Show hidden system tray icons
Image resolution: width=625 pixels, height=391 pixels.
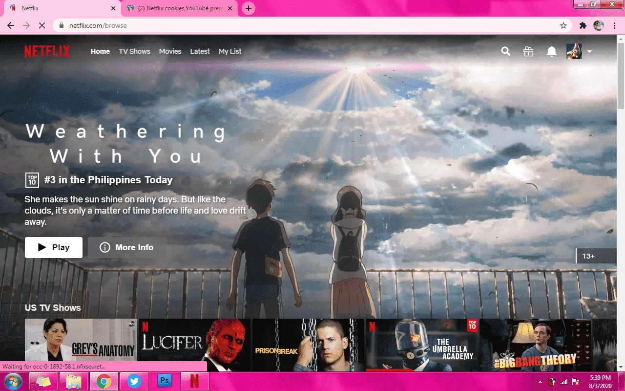(540, 382)
